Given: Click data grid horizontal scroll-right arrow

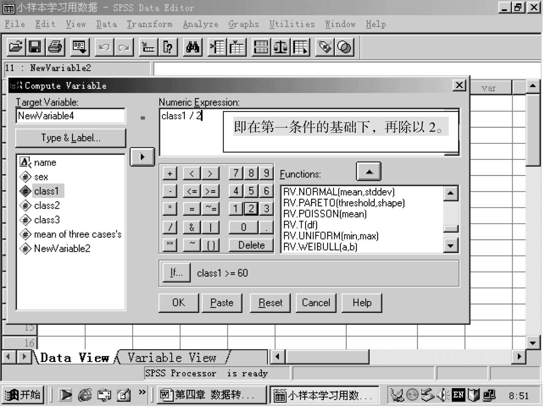Looking at the screenshot, I should pyautogui.click(x=519, y=356).
